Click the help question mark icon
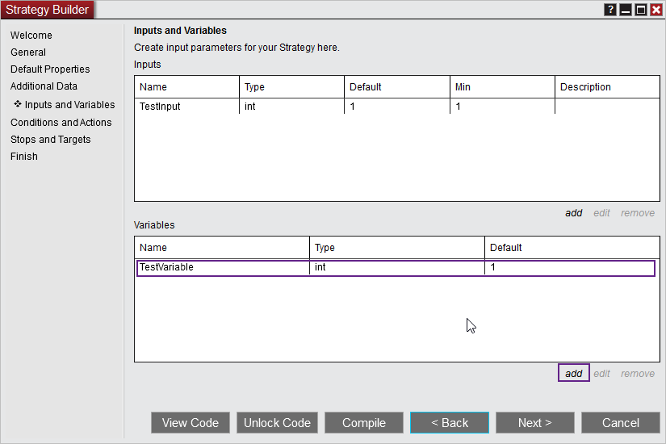 click(x=610, y=10)
